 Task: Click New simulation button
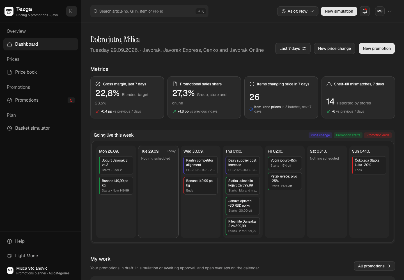coord(339,11)
